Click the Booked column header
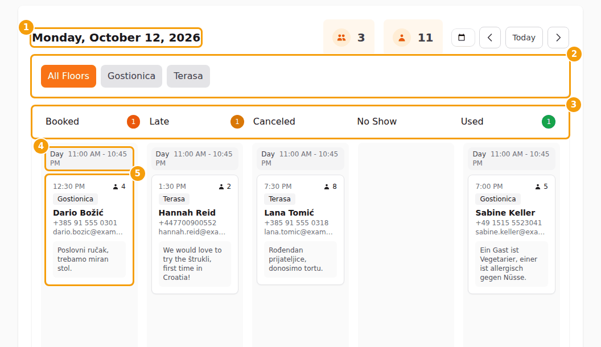 click(63, 121)
